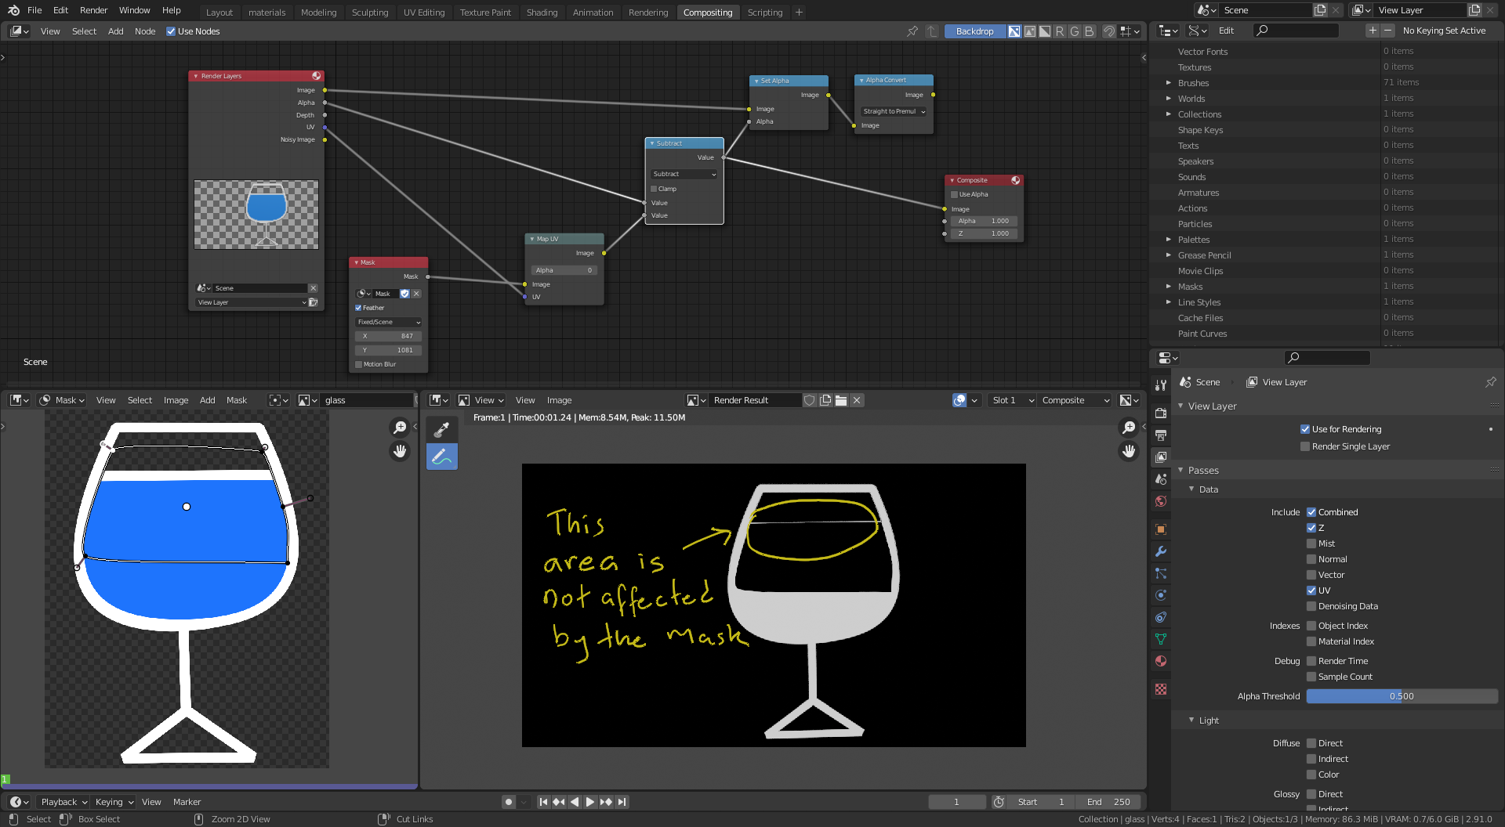Switch to the Shading workspace tab

tap(542, 13)
